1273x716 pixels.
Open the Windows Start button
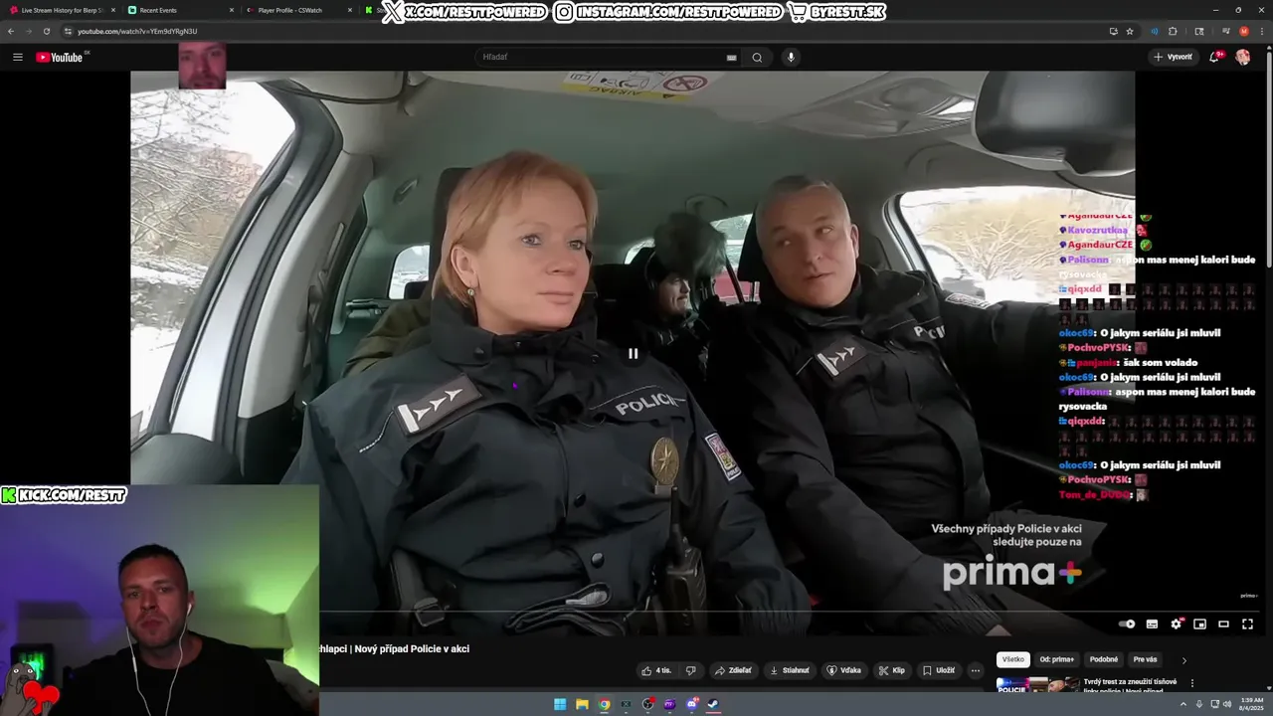(x=560, y=704)
